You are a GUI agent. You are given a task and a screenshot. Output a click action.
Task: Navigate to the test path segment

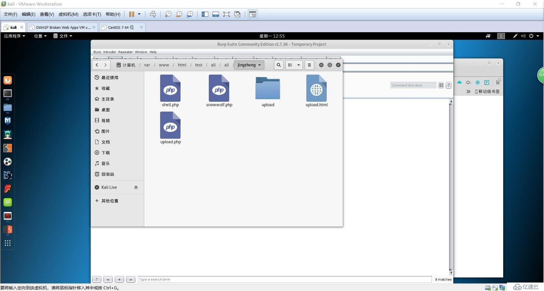[199, 65]
